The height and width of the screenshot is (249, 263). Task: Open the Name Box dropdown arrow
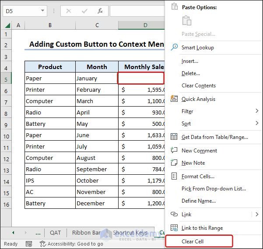[x=42, y=11]
